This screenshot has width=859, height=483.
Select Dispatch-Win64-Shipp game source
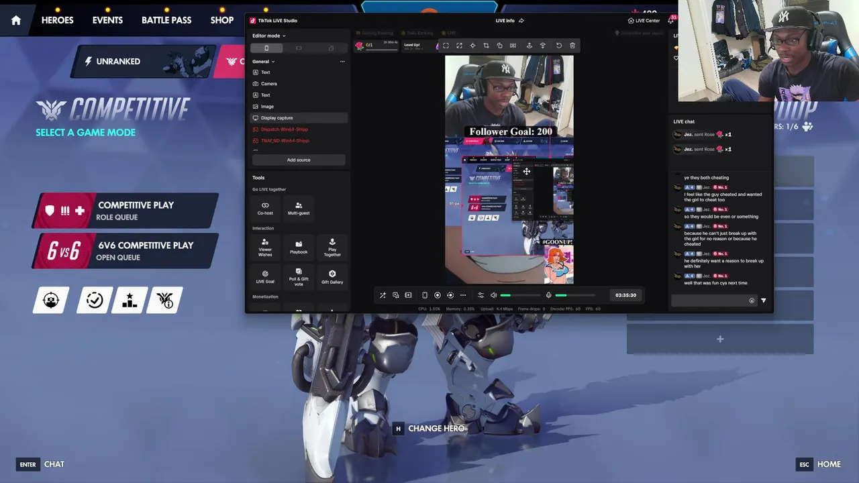(299, 129)
